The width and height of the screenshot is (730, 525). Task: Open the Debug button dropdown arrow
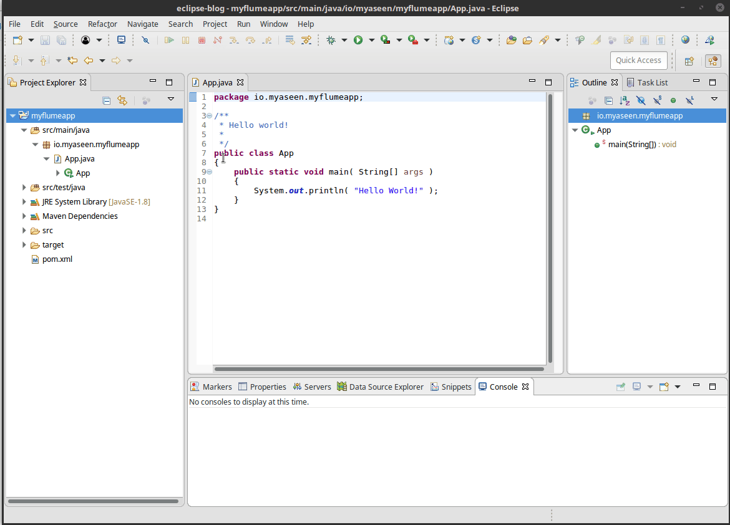pos(344,40)
